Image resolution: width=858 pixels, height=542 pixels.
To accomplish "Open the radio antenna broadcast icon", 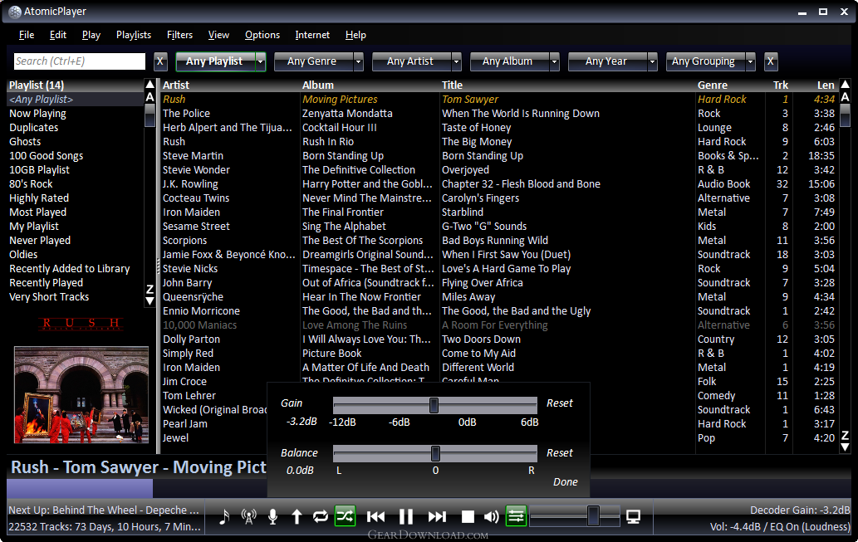I will point(248,516).
